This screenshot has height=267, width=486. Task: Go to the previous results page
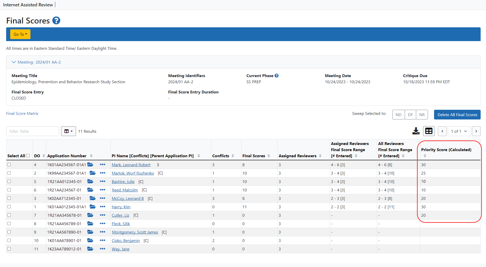[442, 131]
